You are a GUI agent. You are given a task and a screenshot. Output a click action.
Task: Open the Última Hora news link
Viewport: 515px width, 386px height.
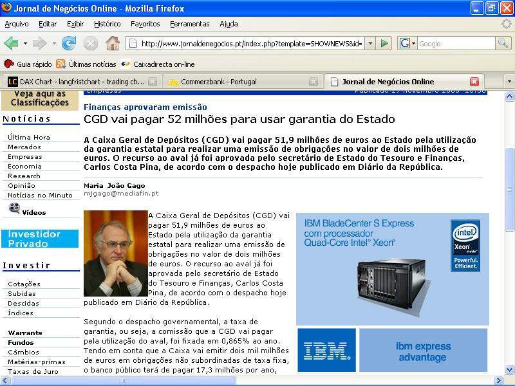pyautogui.click(x=29, y=137)
